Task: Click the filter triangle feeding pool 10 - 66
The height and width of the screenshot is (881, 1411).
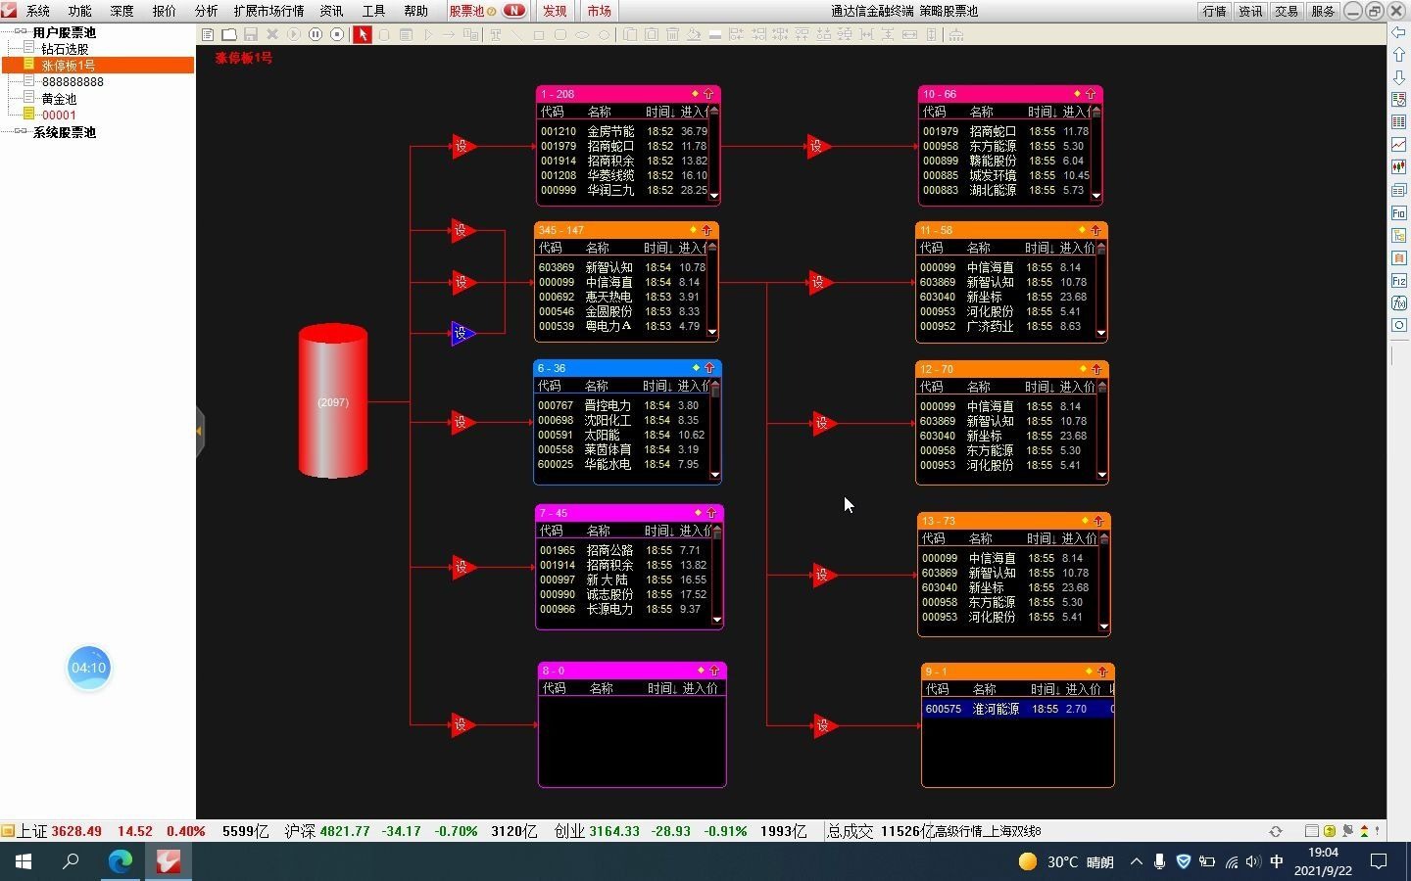Action: (819, 147)
